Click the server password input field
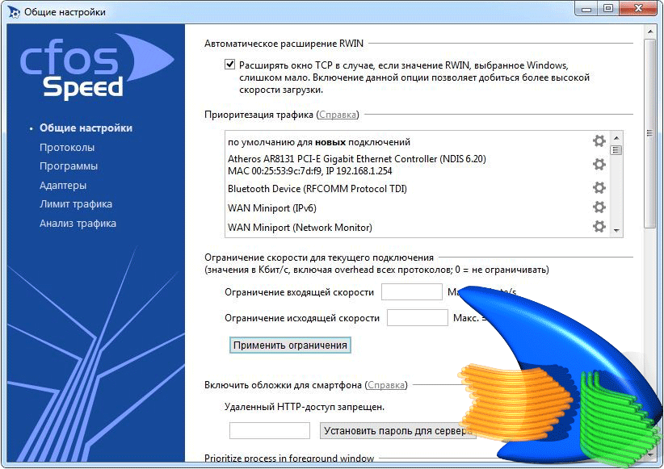This screenshot has height=469, width=664. 270,430
